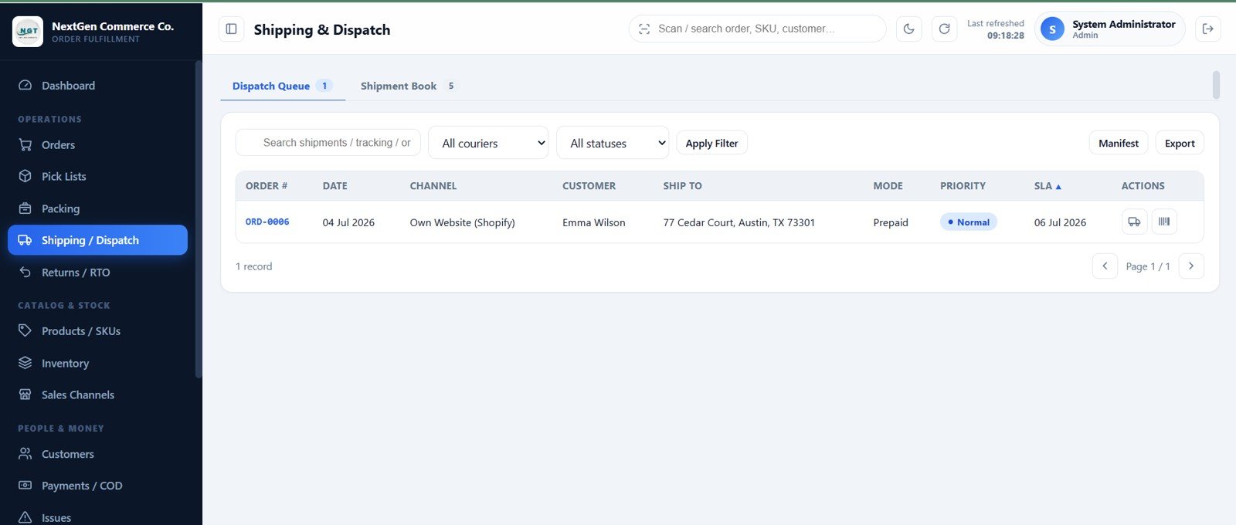Click the Issues warning triangle icon
This screenshot has width=1236, height=525.
(25, 517)
